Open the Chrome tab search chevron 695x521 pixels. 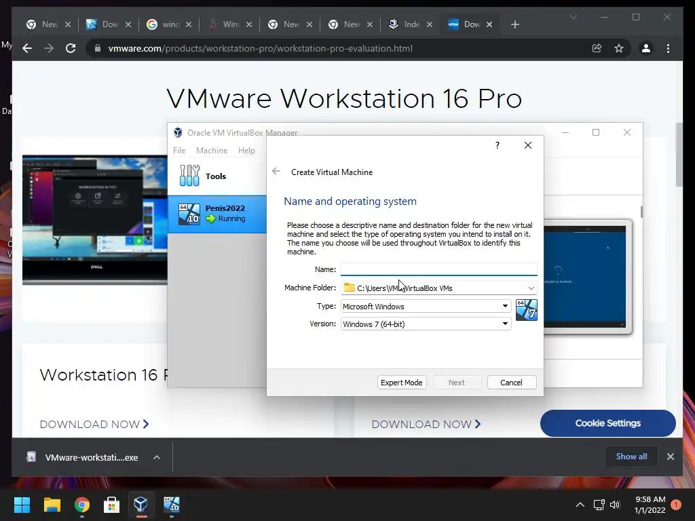(x=573, y=17)
